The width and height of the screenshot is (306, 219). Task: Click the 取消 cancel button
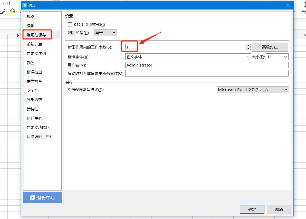point(279,209)
